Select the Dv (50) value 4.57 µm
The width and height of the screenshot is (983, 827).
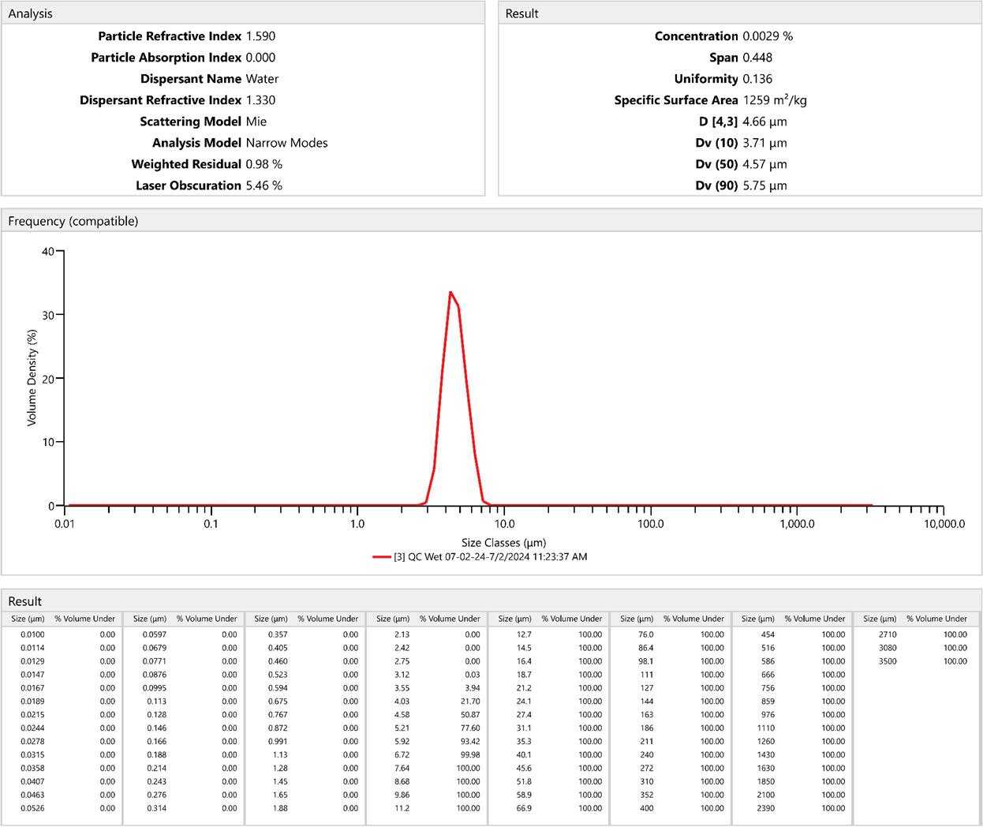(x=764, y=164)
